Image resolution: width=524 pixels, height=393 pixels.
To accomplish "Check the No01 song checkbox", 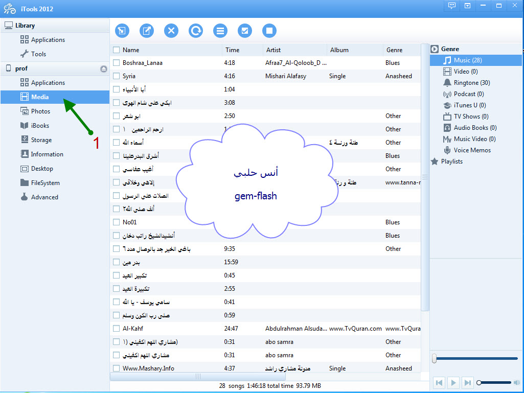I will (x=116, y=222).
